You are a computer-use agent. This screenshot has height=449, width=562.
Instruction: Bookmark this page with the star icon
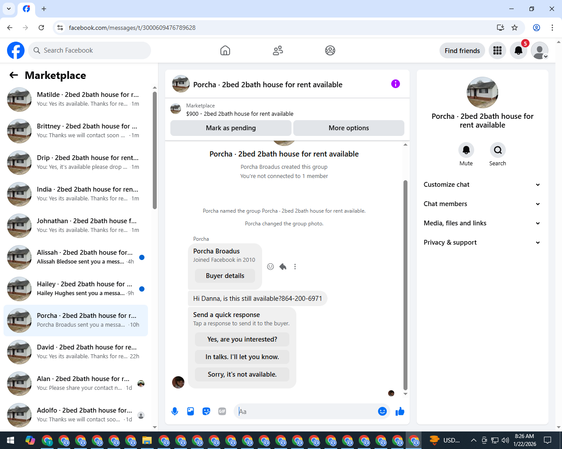515,28
